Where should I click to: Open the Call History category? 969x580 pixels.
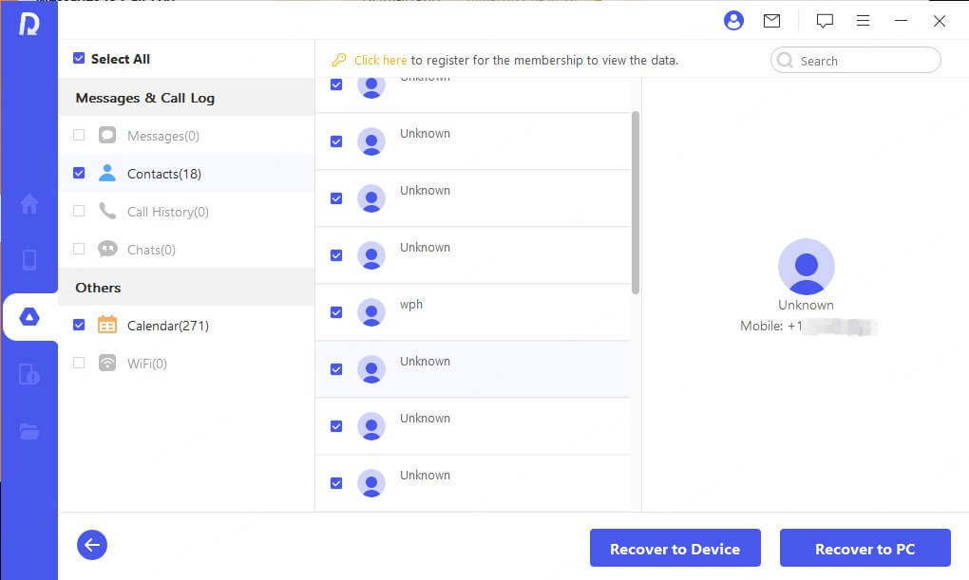pyautogui.click(x=167, y=211)
